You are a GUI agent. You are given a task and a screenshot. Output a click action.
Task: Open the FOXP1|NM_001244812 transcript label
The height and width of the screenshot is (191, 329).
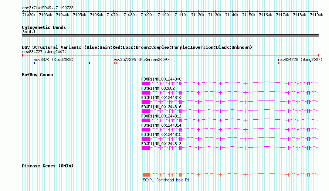[161, 116]
